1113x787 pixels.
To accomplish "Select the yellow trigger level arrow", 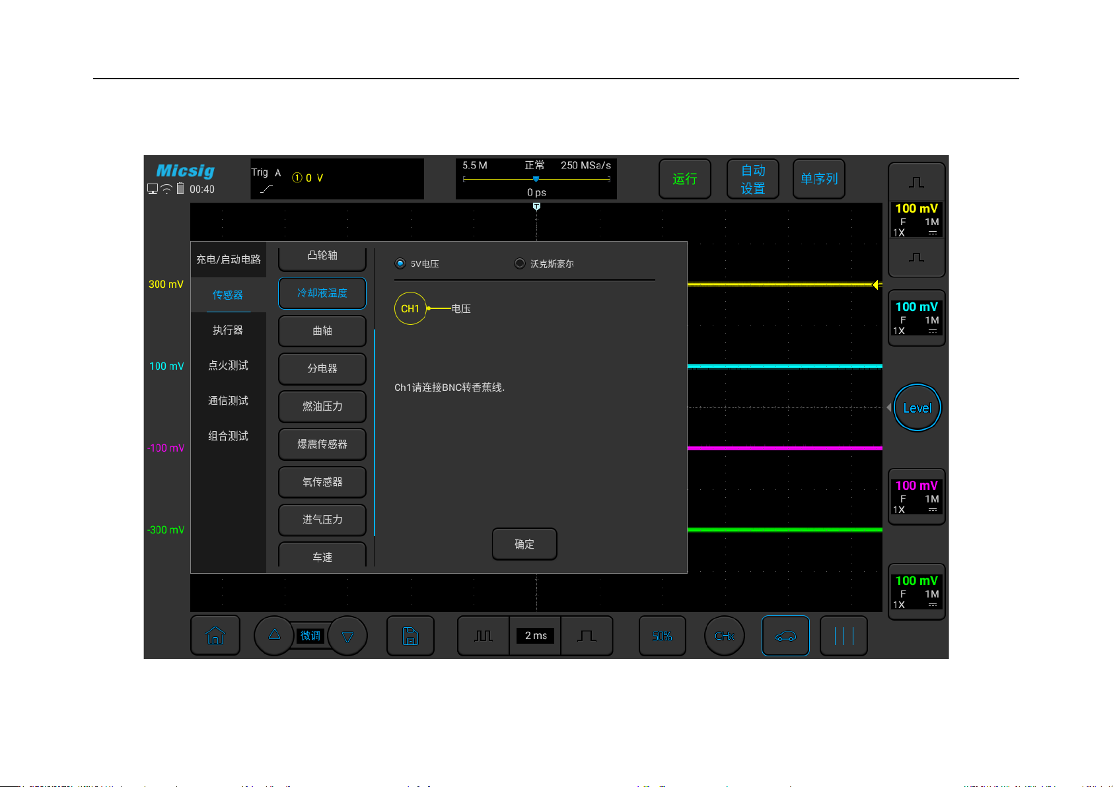I will (877, 285).
